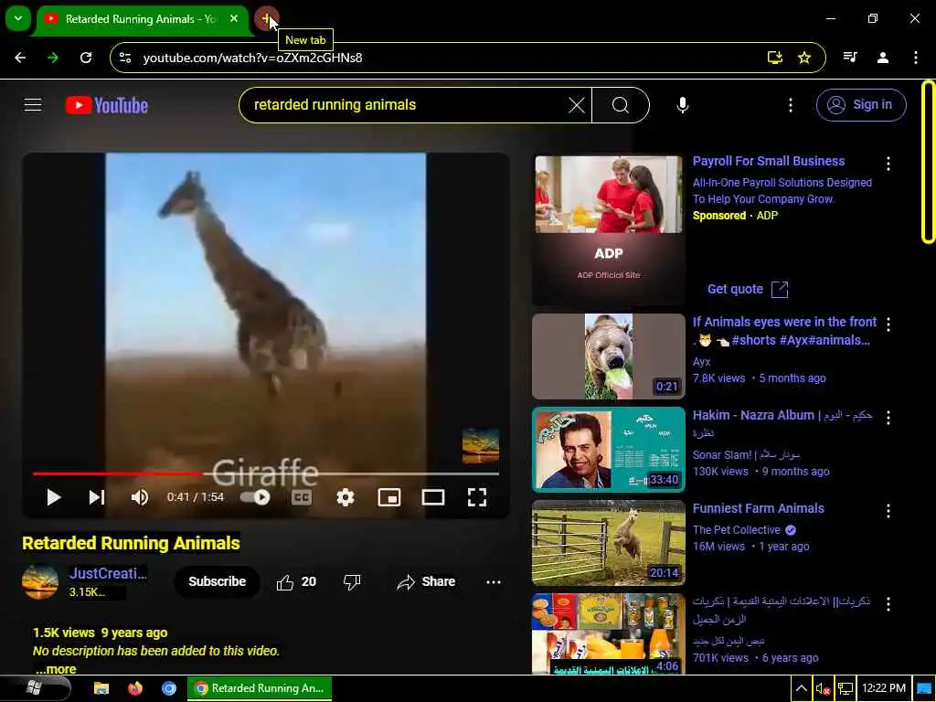Open If Animals eyes were in the front
Image resolution: width=936 pixels, height=702 pixels.
tap(784, 331)
